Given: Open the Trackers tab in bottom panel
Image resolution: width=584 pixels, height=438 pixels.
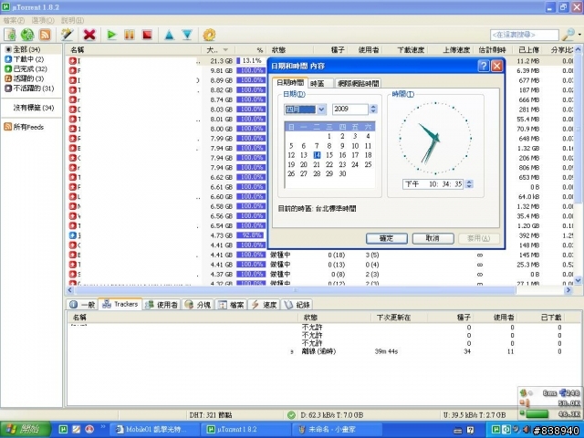Looking at the screenshot, I should (x=120, y=304).
